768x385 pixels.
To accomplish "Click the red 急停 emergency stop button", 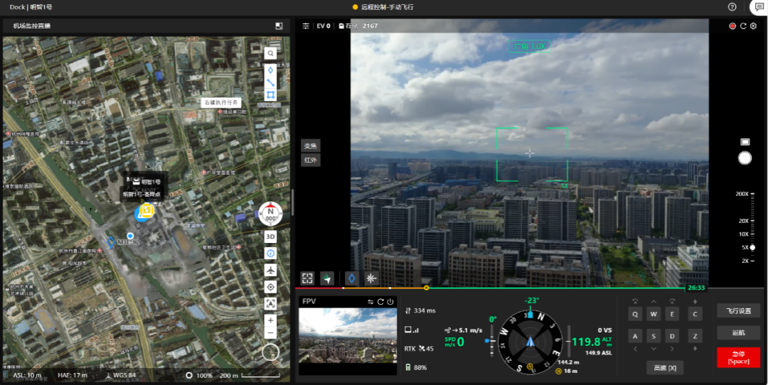I will tap(739, 357).
